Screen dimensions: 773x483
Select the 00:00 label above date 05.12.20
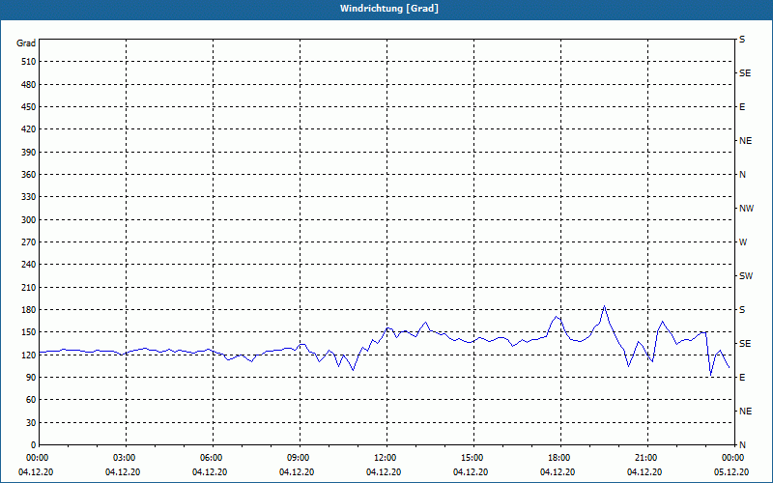coord(733,458)
